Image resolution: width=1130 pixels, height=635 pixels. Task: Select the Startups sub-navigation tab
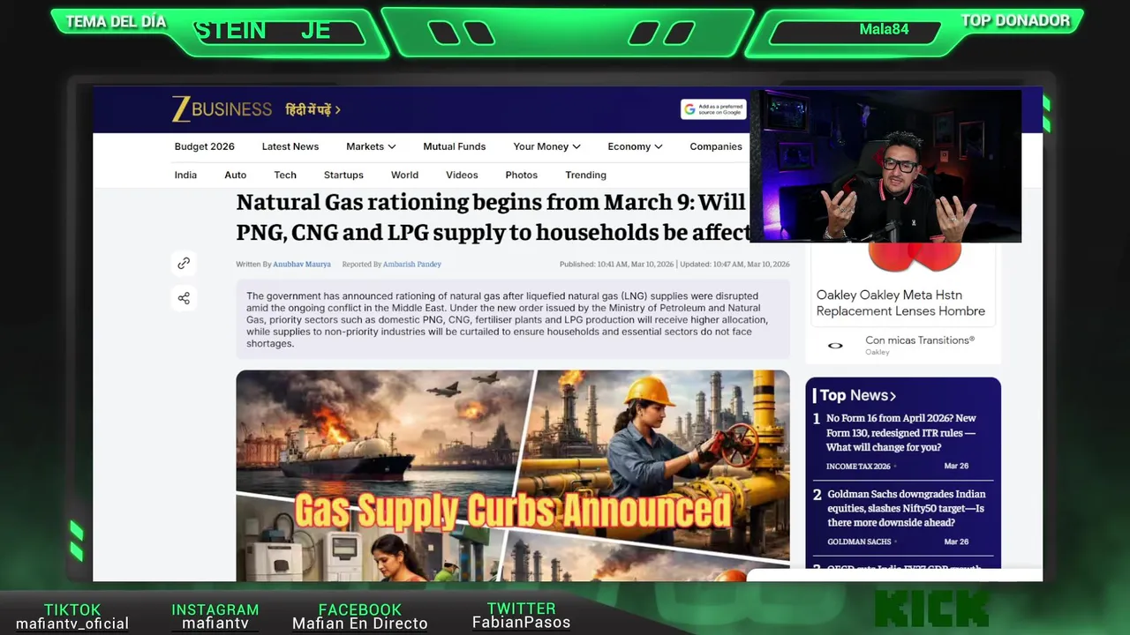click(x=343, y=175)
